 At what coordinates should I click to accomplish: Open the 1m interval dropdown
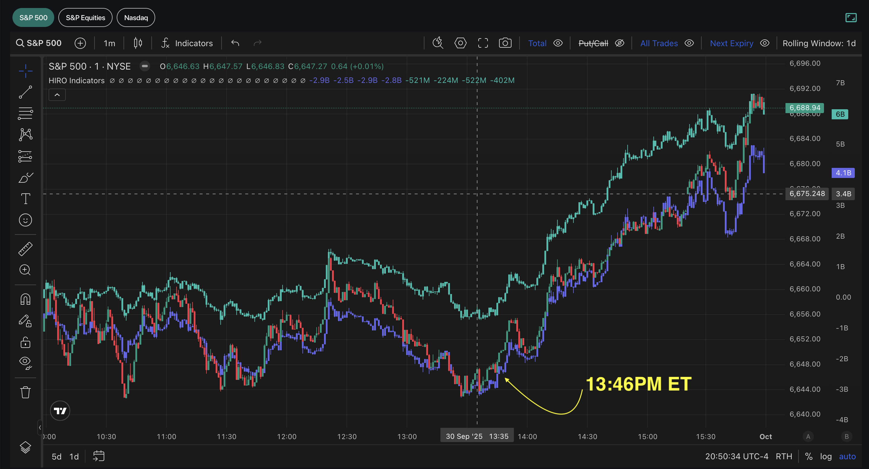click(x=109, y=43)
